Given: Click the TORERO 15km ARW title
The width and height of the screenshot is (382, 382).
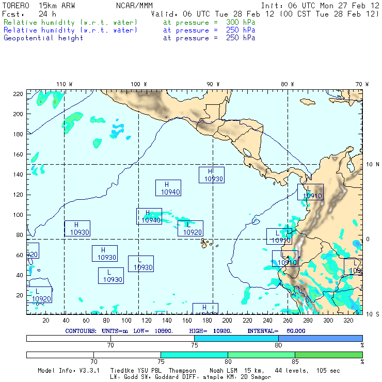Looking at the screenshot, I should (34, 6).
